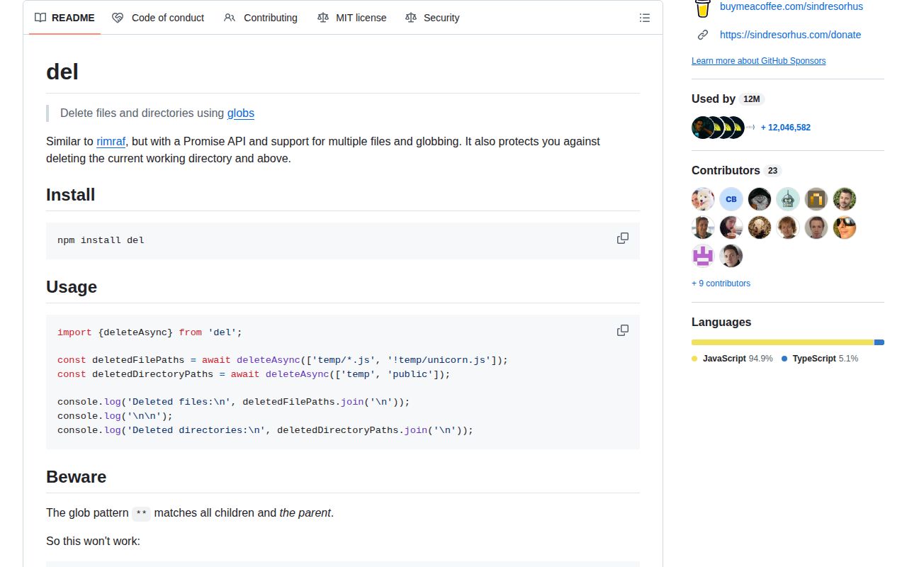Click the chain link icon beside donate URL
907x567 pixels.
click(x=703, y=35)
